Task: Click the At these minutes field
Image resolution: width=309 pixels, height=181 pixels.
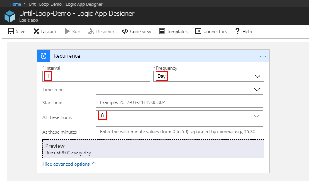Action: pyautogui.click(x=179, y=132)
